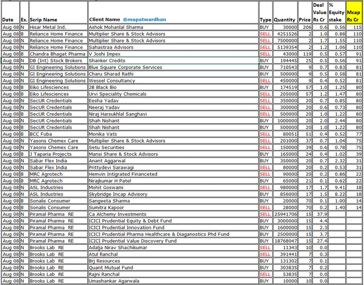The width and height of the screenshot is (364, 285).
Task: Click the Rajni Ranchal cell
Action: 173,274
